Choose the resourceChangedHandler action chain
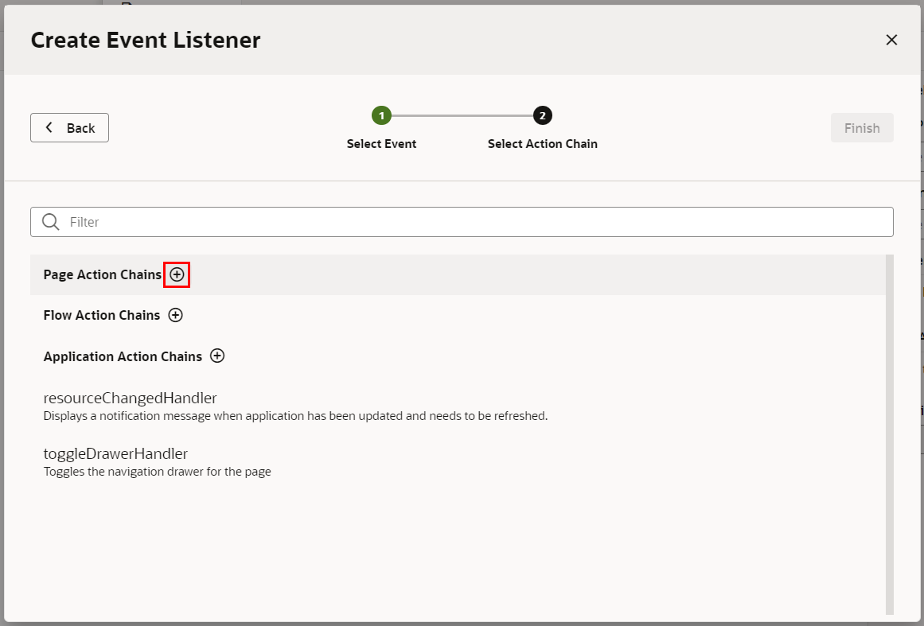Viewport: 924px width, 626px height. pos(130,398)
